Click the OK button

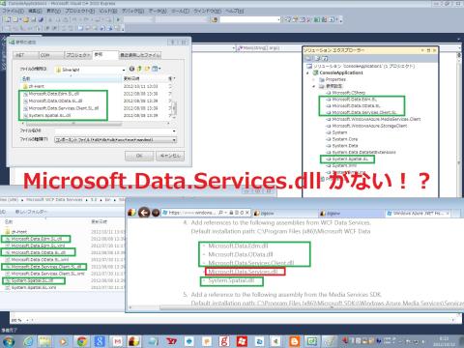click(139, 156)
